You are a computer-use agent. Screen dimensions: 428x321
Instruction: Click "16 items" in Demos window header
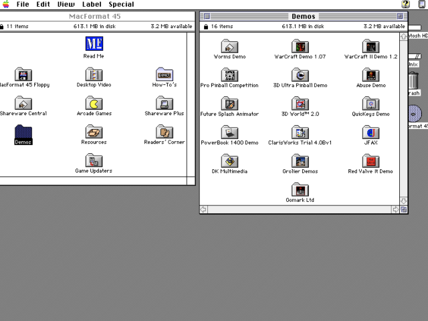pyautogui.click(x=222, y=27)
